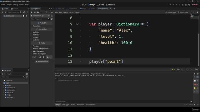Toggle visibility of Dictionaries node
This screenshot has height=112, width=200.
26,16
